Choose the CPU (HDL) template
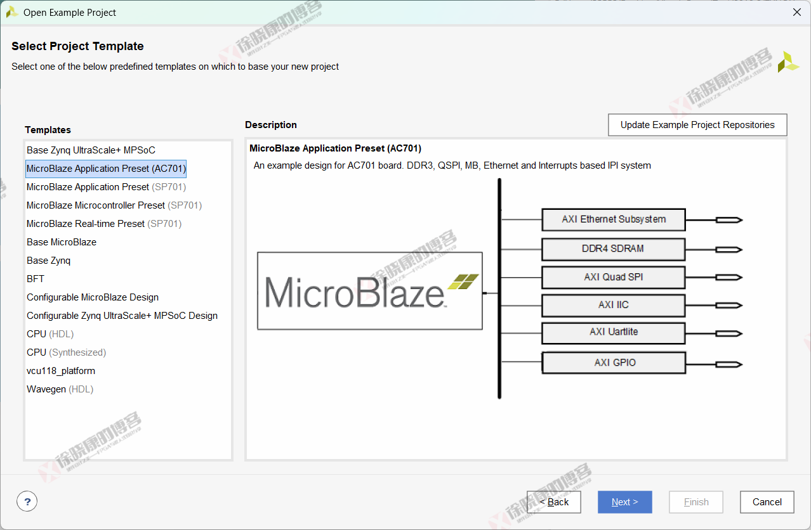 click(x=50, y=334)
